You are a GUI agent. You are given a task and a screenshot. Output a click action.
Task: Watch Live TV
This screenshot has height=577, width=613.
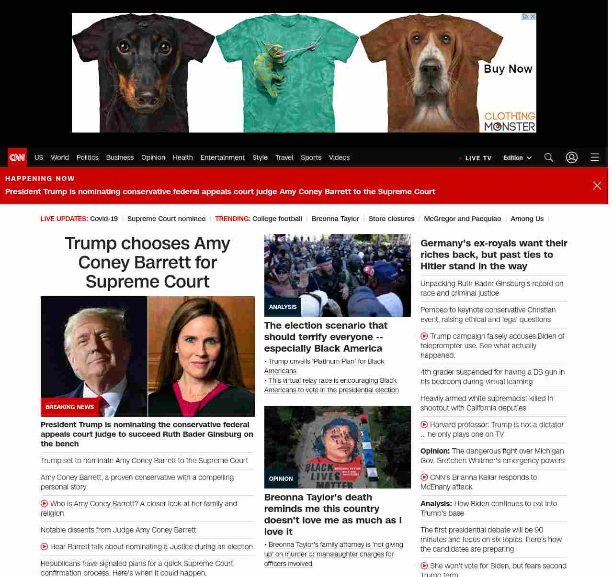[x=477, y=158]
